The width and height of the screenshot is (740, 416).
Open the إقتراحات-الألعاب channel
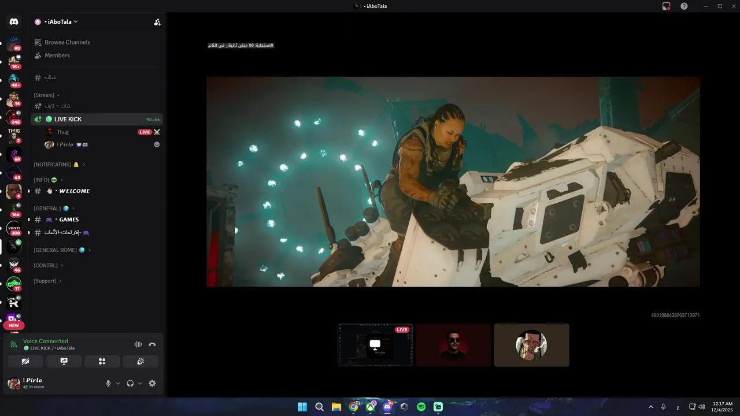tap(96, 233)
